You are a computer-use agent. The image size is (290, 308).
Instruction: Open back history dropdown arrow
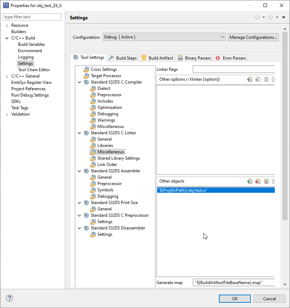tap(264, 17)
